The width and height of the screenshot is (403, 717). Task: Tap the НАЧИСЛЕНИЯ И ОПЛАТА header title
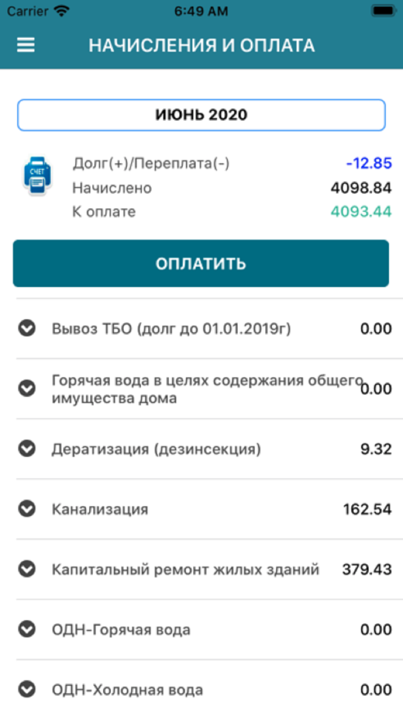[x=201, y=45]
